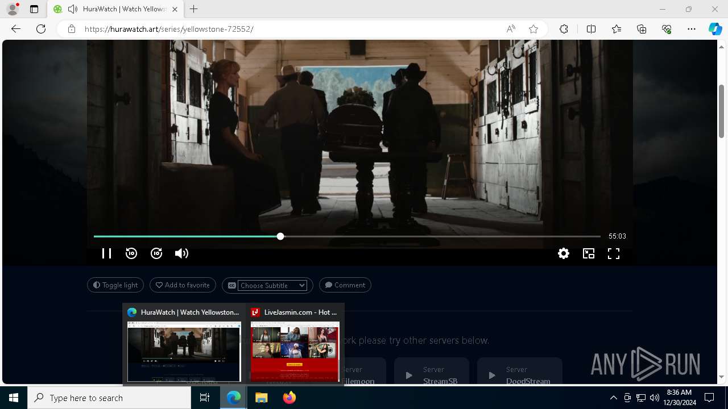Viewport: 728px width, 409px height.
Task: Show hidden system tray icons
Action: pos(613,398)
